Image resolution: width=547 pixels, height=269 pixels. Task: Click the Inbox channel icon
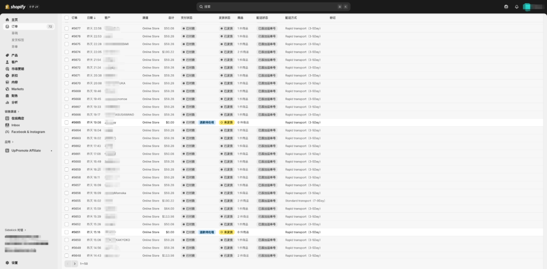(7, 125)
